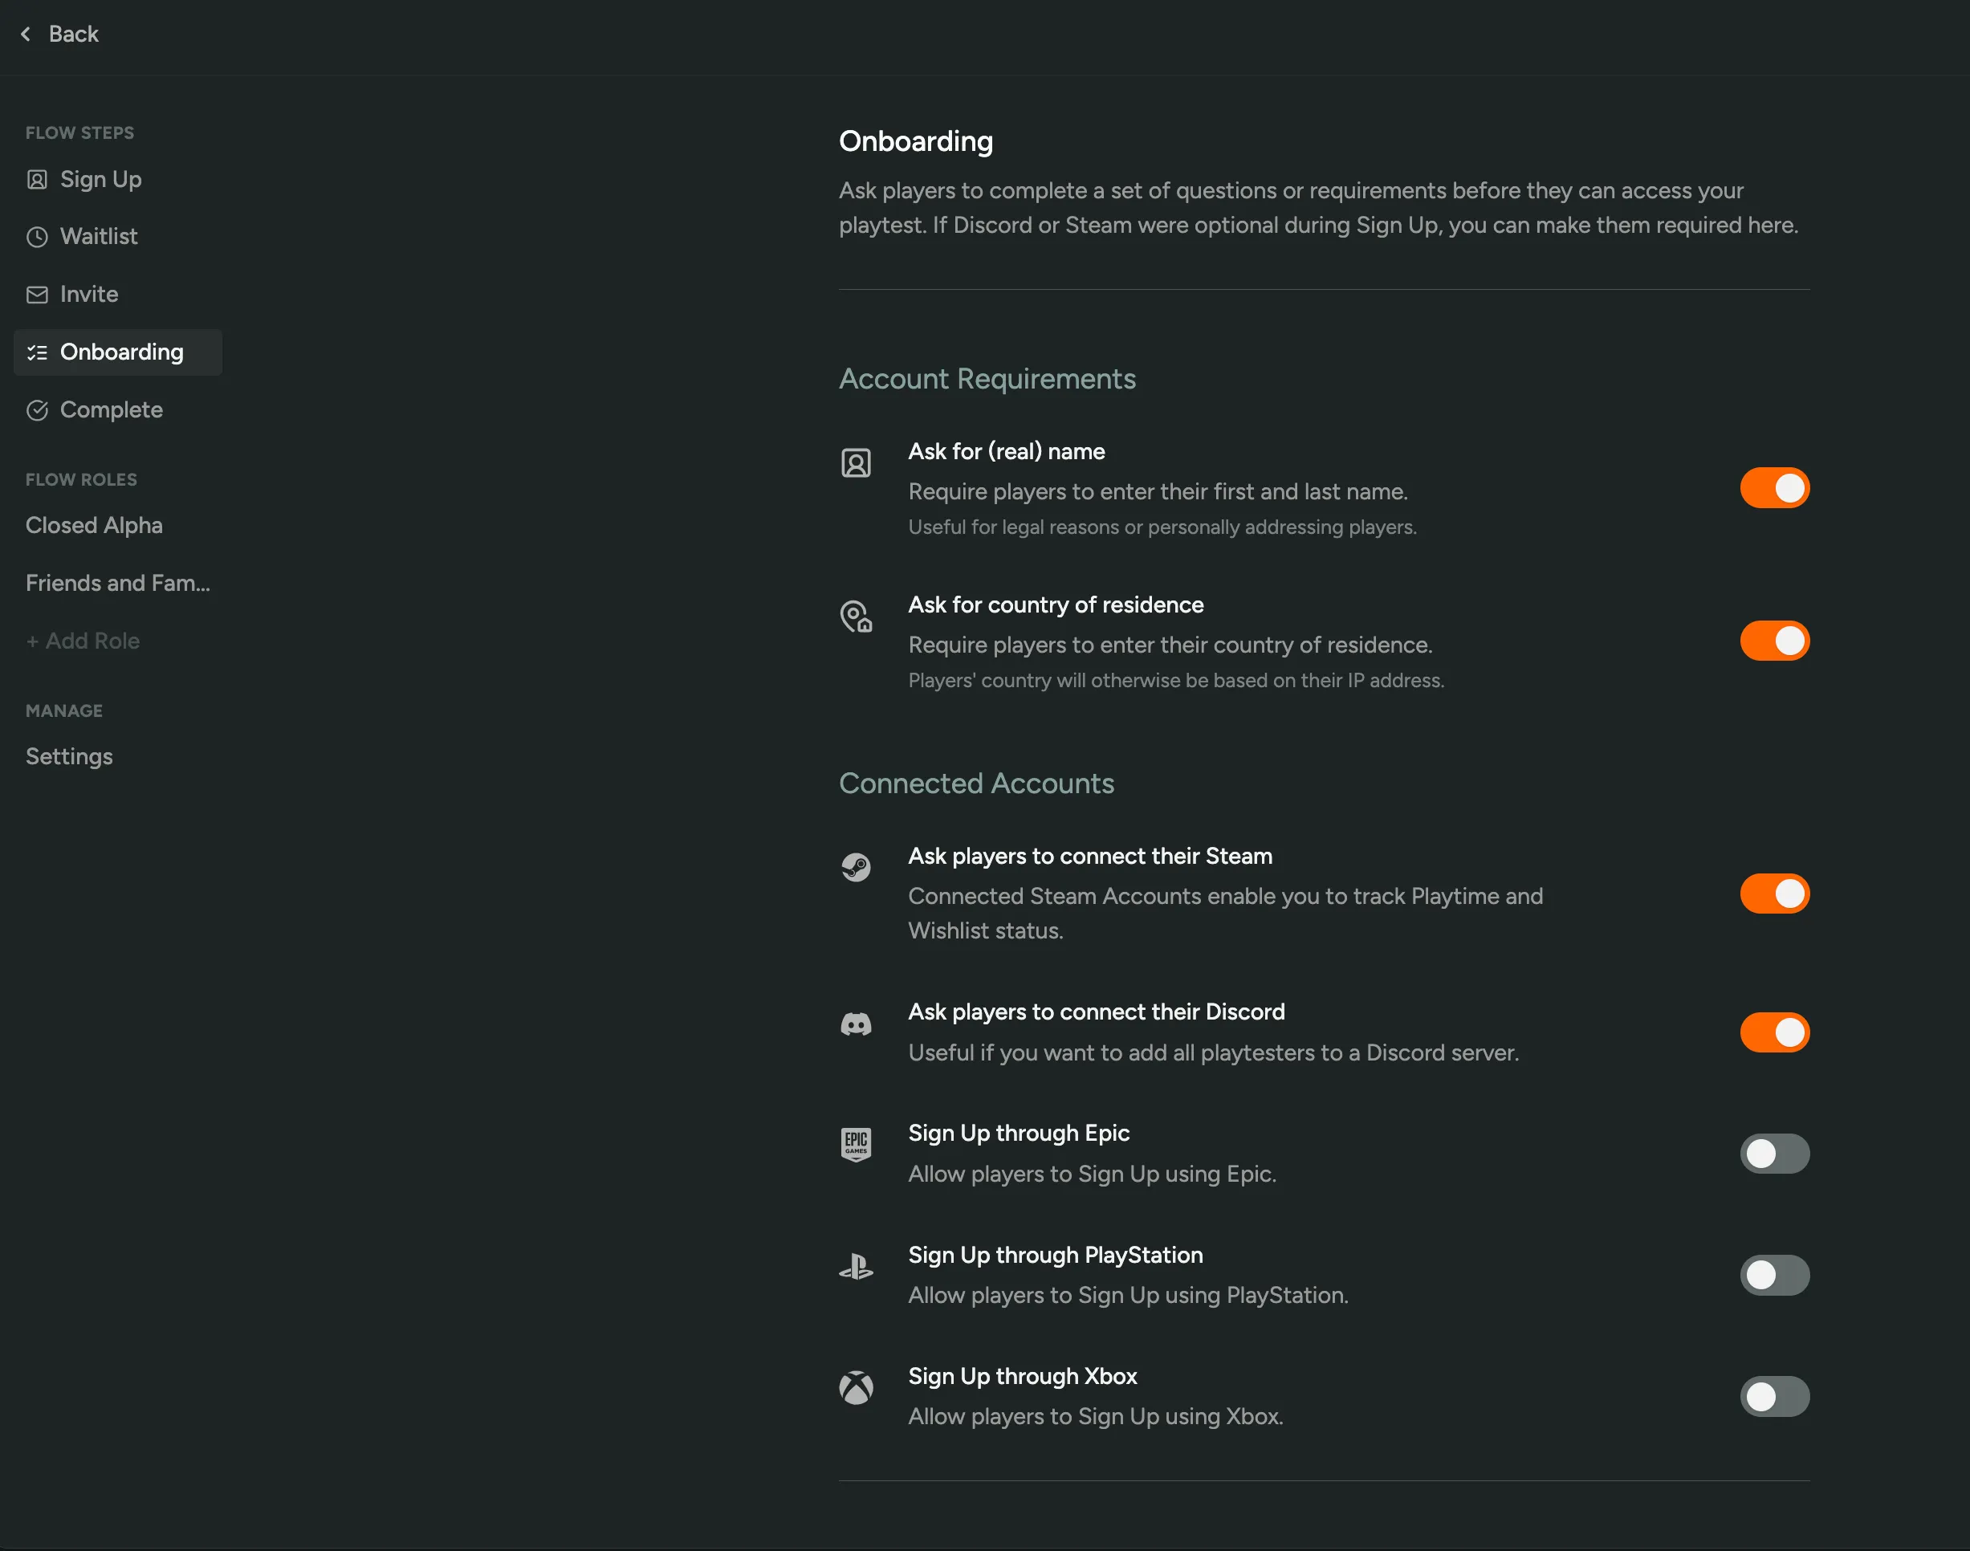Click the Invite envelope icon
1970x1551 pixels.
36,295
